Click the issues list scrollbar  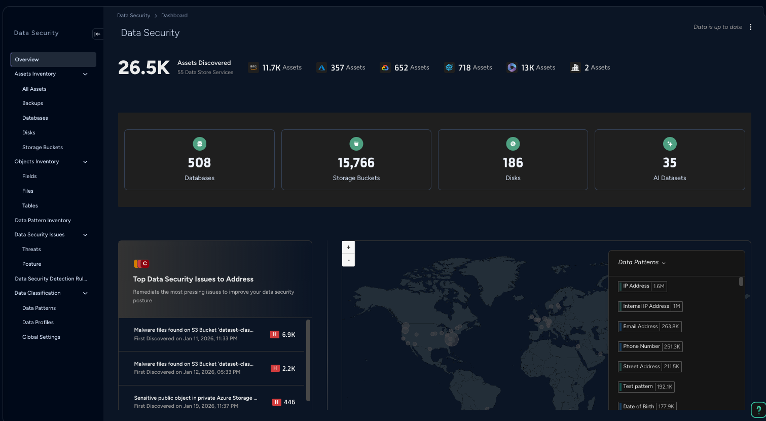pyautogui.click(x=308, y=360)
